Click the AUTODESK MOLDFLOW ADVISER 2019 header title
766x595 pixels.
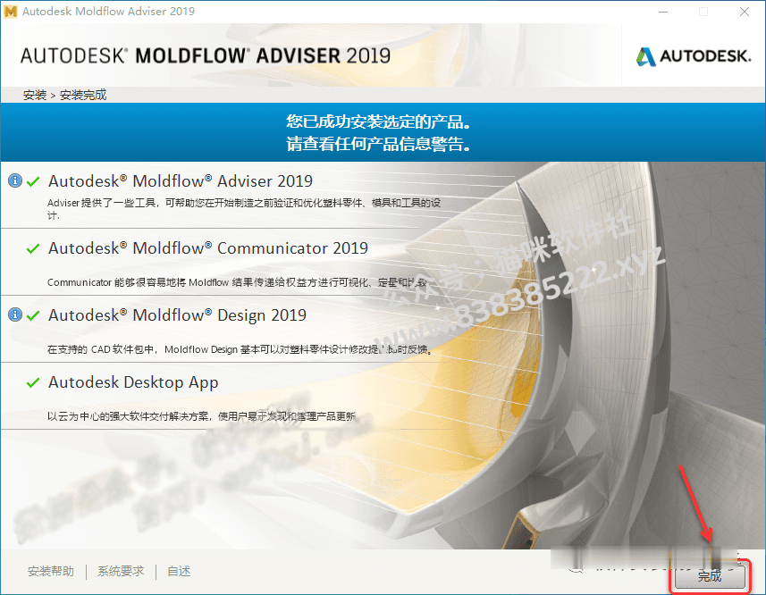[x=206, y=55]
